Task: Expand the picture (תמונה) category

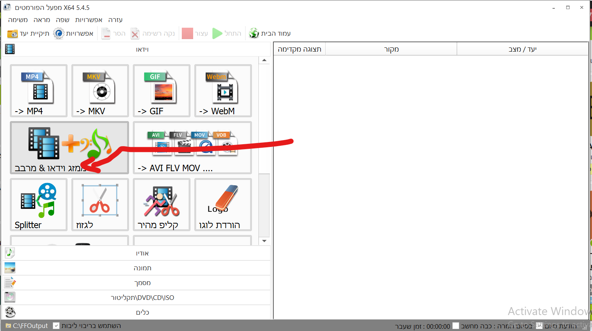Action: [137, 268]
